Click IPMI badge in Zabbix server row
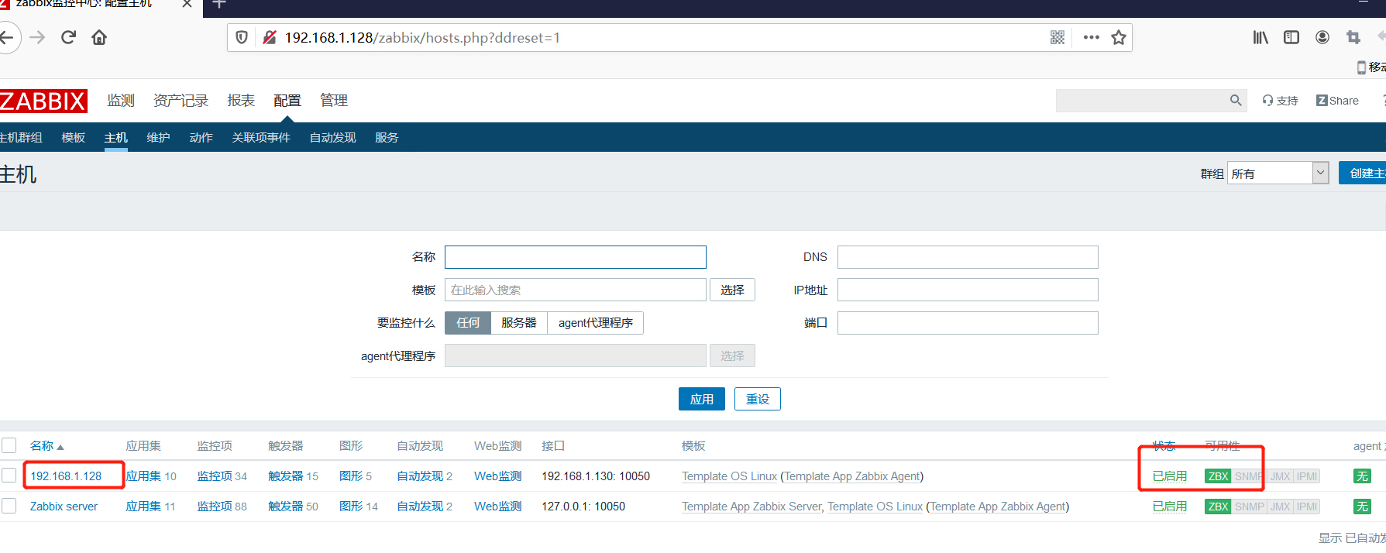 [x=1307, y=507]
